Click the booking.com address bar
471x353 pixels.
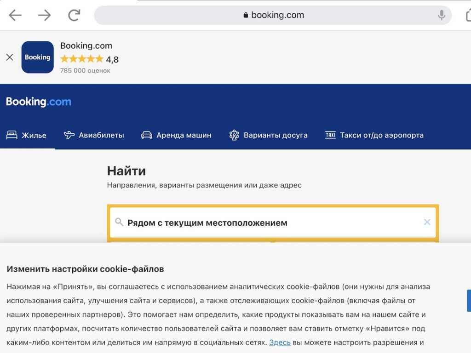coord(273,15)
